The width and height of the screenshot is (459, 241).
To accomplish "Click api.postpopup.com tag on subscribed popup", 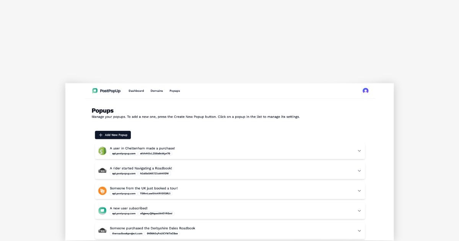I will [124, 213].
